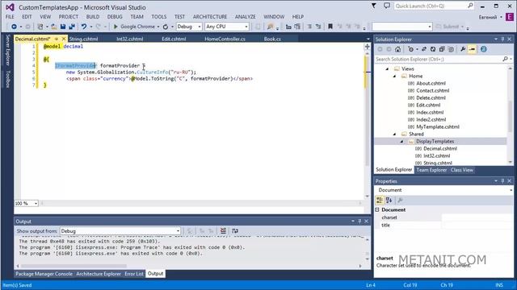Viewport: 517px width, 290px height.
Task: Toggle Word Wrap in the Output panel
Action: [x=235, y=231]
